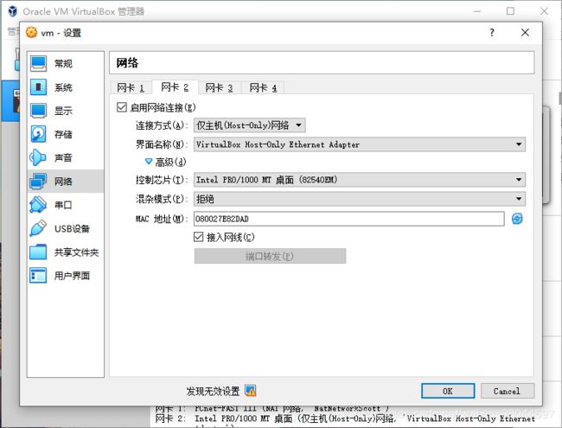Switch to the 网卡 3 tab
Image resolution: width=562 pixels, height=428 pixels.
(x=219, y=87)
